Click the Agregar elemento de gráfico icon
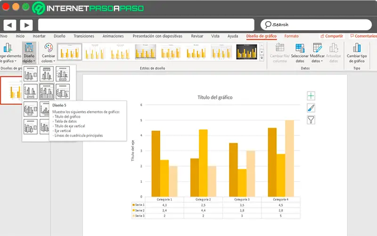Viewport: 377px width, 236px height. click(x=8, y=48)
